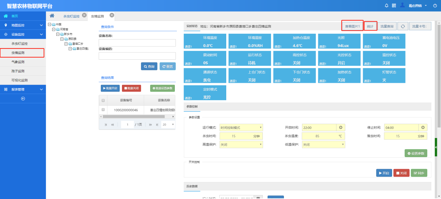This screenshot has height=199, width=441.
Task: Click the 查看图片1 button
Action: coord(352,26)
